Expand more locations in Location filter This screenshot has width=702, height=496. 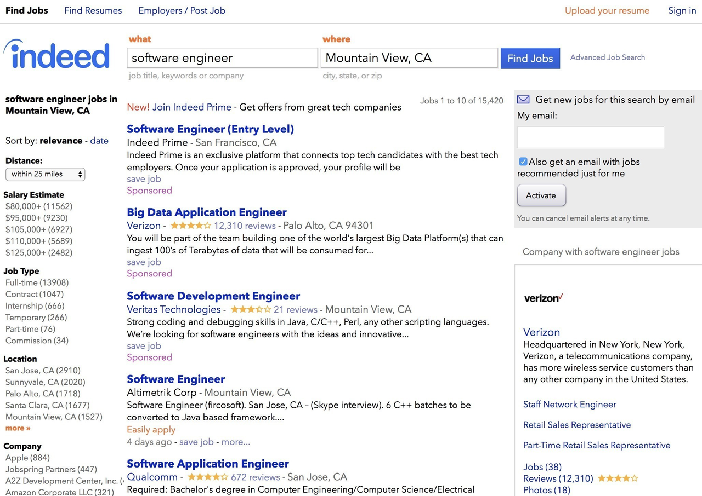pos(18,428)
